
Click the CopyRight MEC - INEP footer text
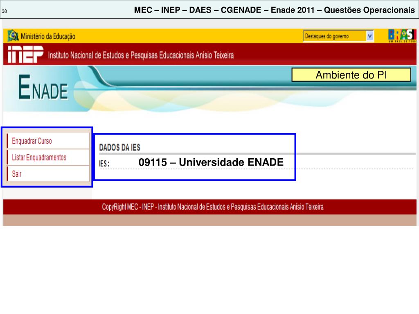point(213,206)
